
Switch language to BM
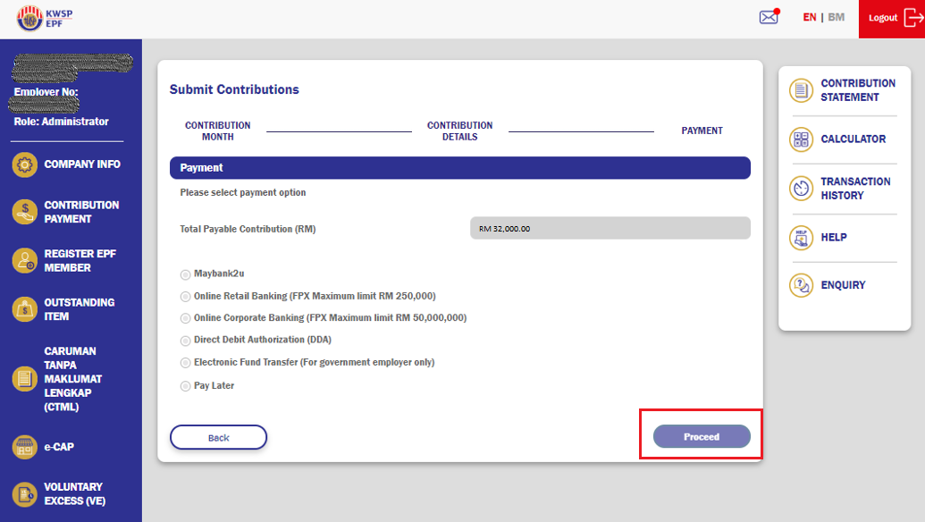(x=837, y=17)
